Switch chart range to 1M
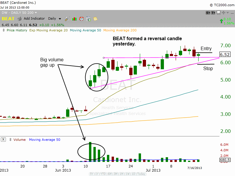 click(x=122, y=174)
